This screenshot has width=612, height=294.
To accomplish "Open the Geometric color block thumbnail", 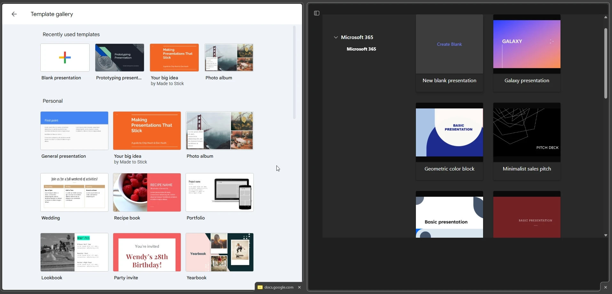I will 449,132.
